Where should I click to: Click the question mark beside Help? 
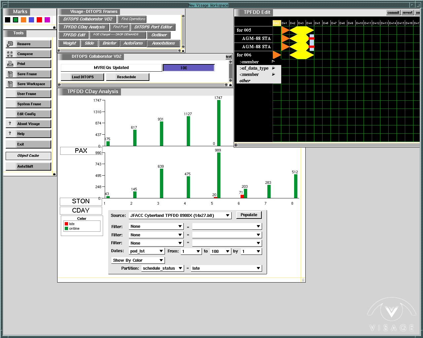point(10,133)
